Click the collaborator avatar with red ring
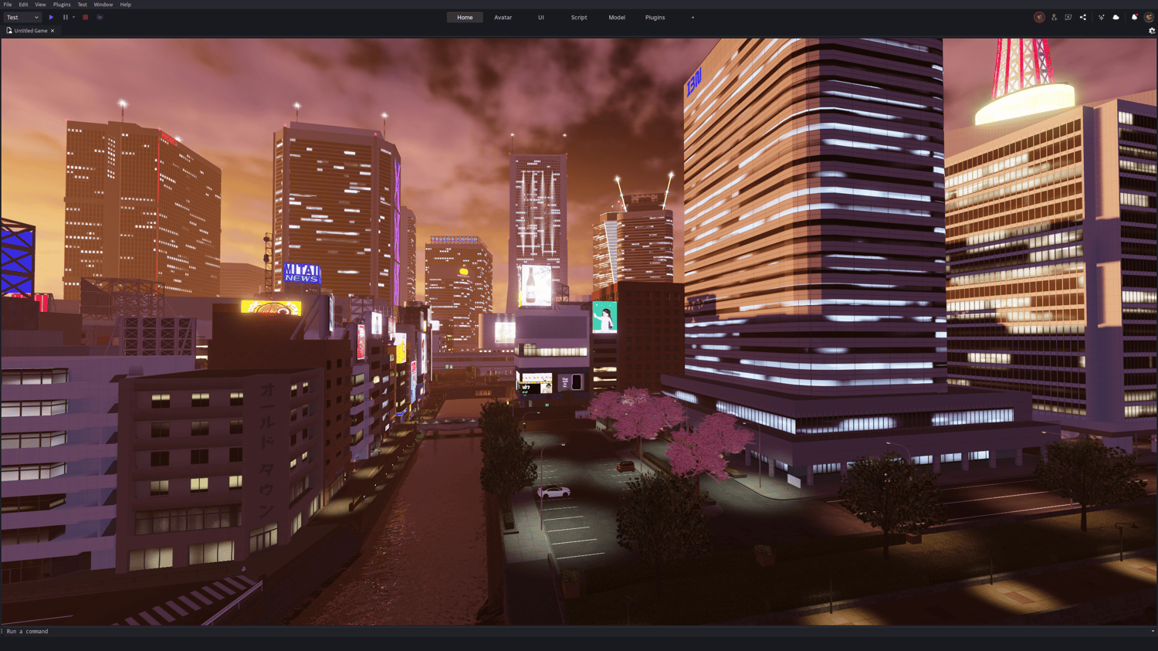 pyautogui.click(x=1039, y=17)
